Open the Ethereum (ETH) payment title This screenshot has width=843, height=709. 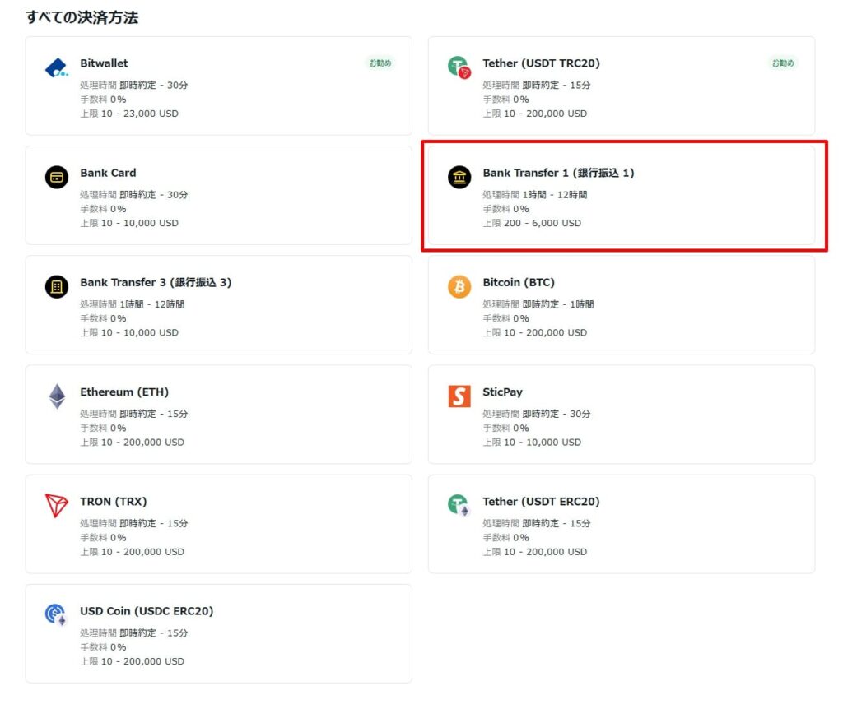coord(124,392)
